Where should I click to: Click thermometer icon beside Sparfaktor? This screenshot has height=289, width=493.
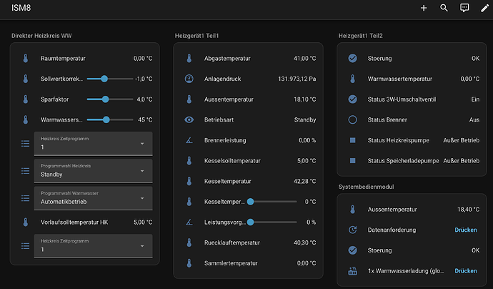pos(26,99)
